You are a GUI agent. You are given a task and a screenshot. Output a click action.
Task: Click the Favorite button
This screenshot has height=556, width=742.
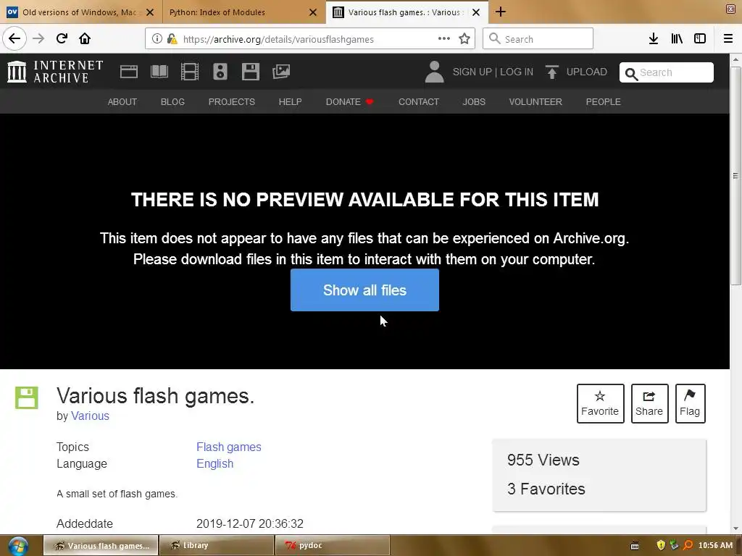[x=601, y=403]
